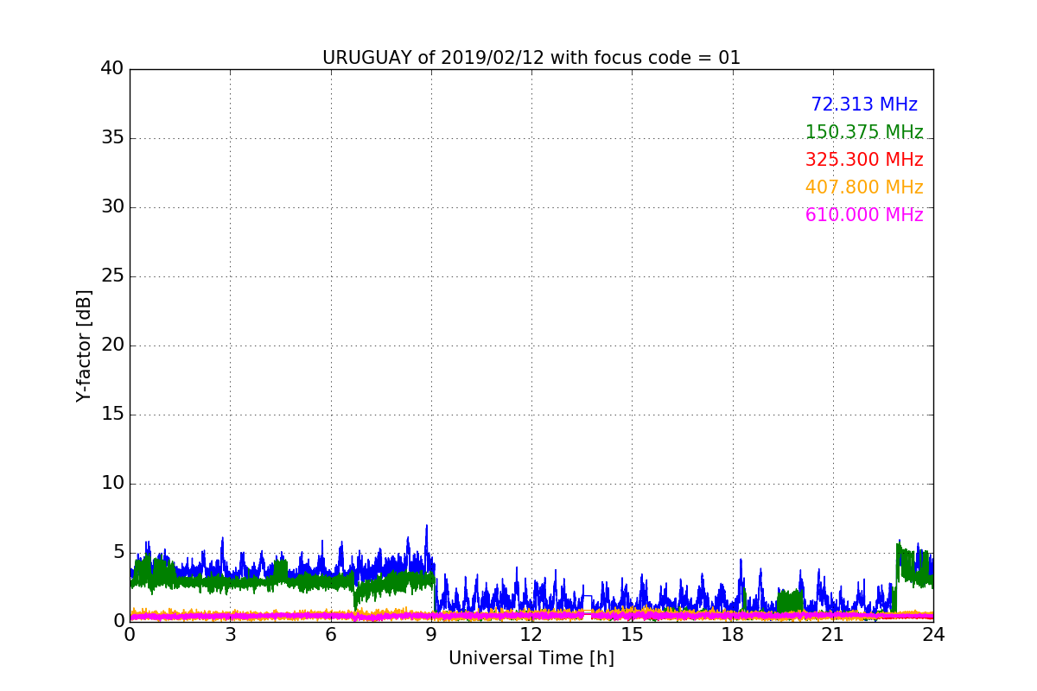Image resolution: width=1037 pixels, height=691 pixels.
Task: Click y-axis tick label 40
Action: point(112,68)
